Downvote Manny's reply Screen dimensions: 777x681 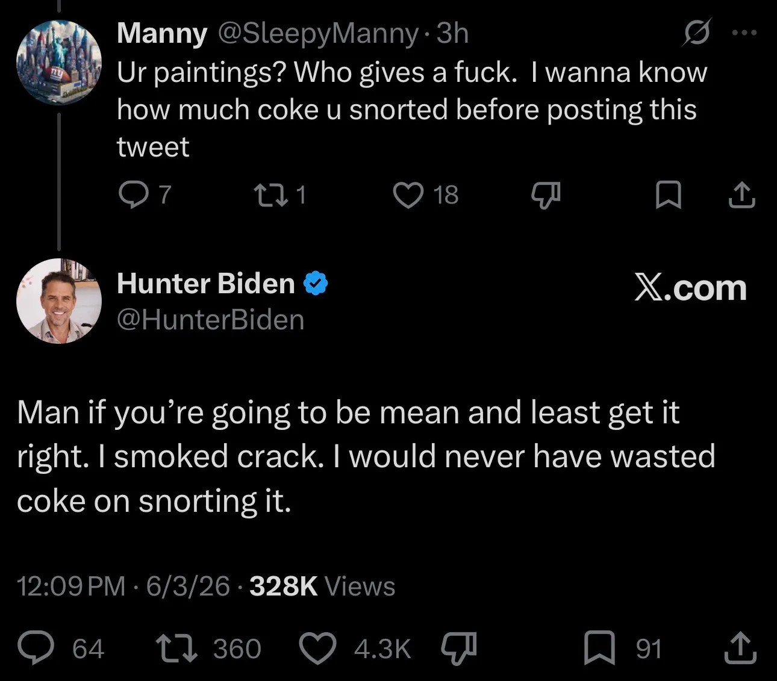546,196
